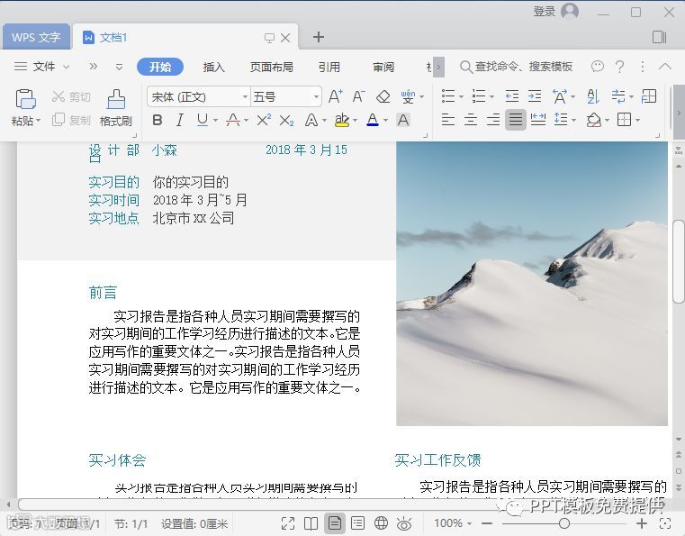The image size is (685, 536).
Task: Align text right
Action: pos(493,119)
